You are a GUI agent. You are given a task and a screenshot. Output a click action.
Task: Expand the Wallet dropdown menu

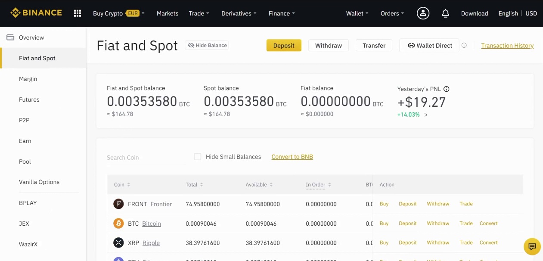(357, 13)
